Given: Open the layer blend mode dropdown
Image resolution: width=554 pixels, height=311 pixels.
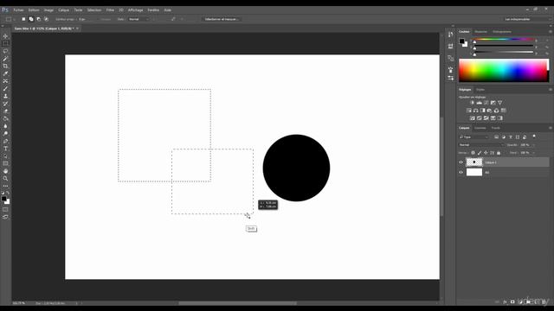Looking at the screenshot, I should (481, 145).
